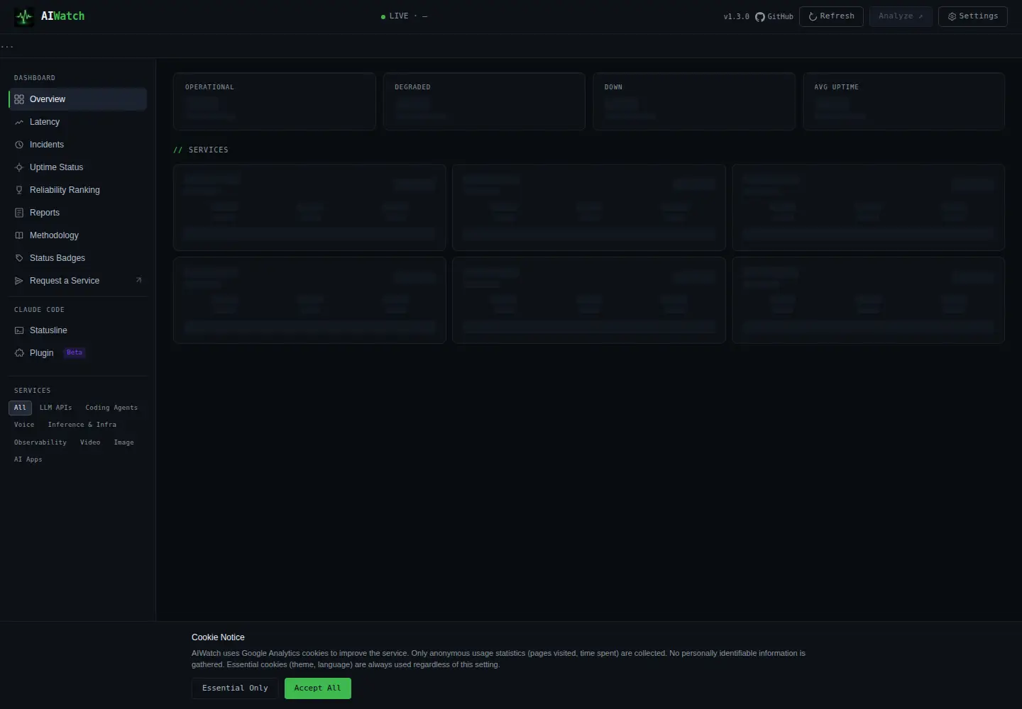Filter services by LLM APIs
The image size is (1022, 709).
point(56,408)
